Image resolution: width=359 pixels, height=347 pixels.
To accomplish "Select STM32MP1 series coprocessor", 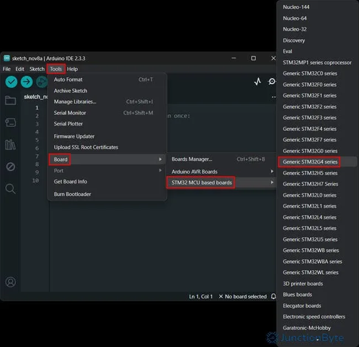I will pyautogui.click(x=318, y=62).
